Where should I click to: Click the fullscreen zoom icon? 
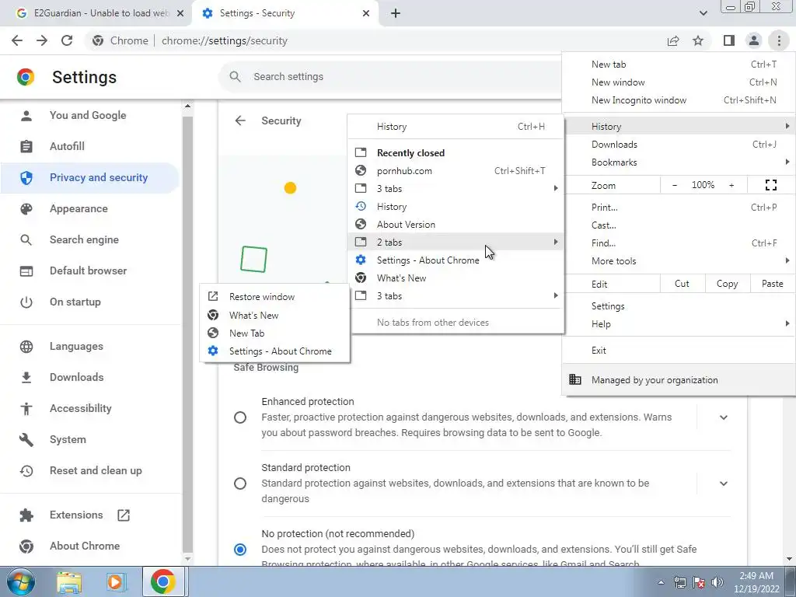pyautogui.click(x=770, y=185)
